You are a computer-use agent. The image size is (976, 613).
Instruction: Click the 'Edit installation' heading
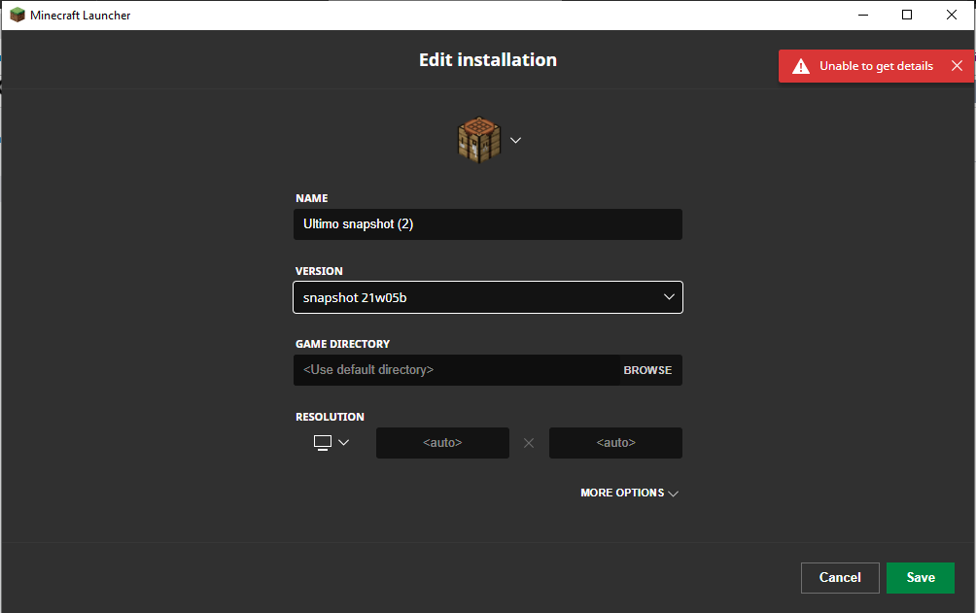click(x=487, y=59)
